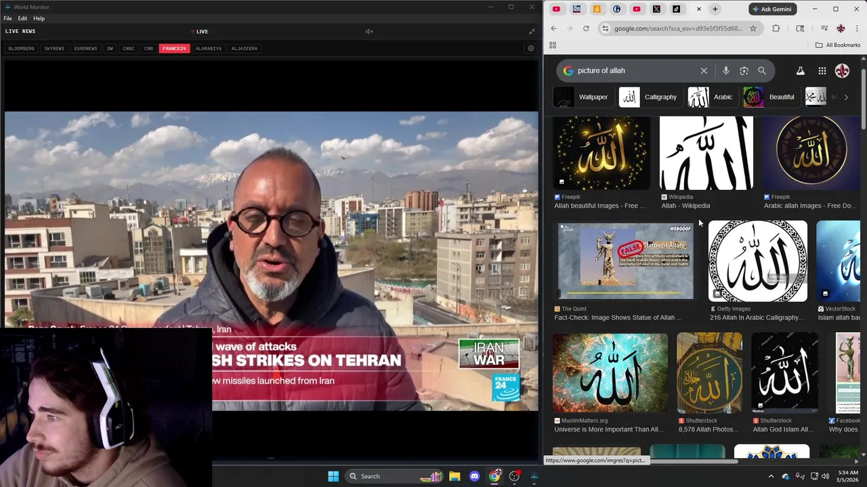Filter images by Beautiful chip

pyautogui.click(x=770, y=97)
